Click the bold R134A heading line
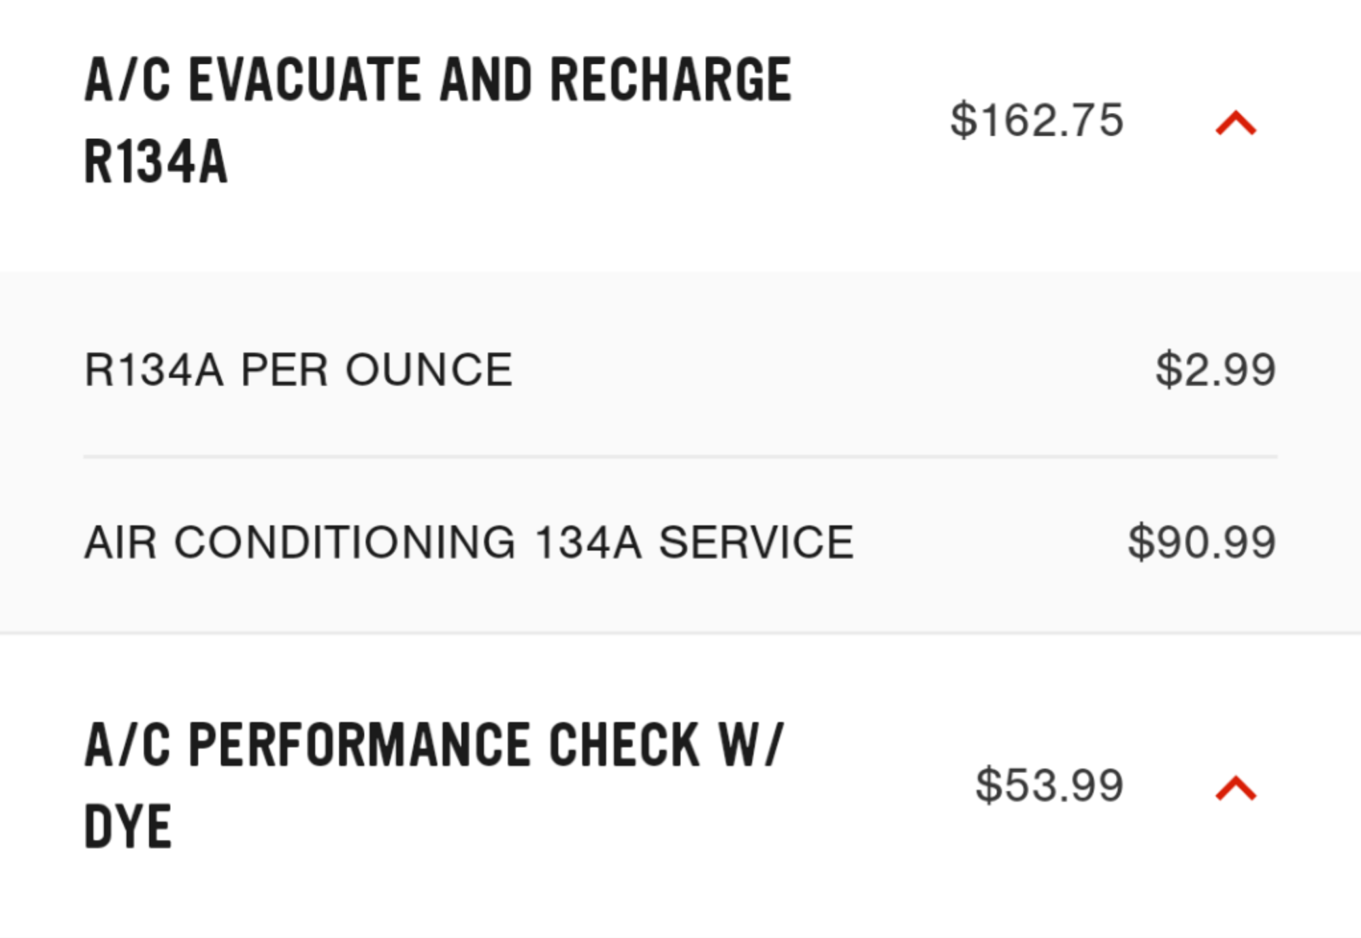This screenshot has width=1361, height=938. [156, 162]
